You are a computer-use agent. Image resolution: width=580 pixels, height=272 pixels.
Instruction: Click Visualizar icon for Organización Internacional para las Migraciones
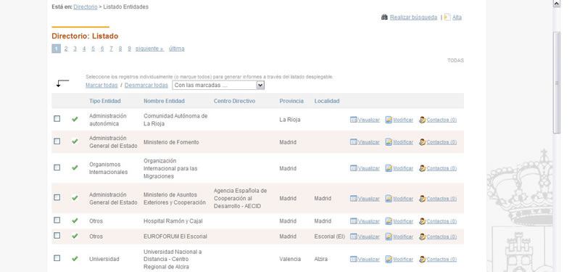tap(354, 168)
